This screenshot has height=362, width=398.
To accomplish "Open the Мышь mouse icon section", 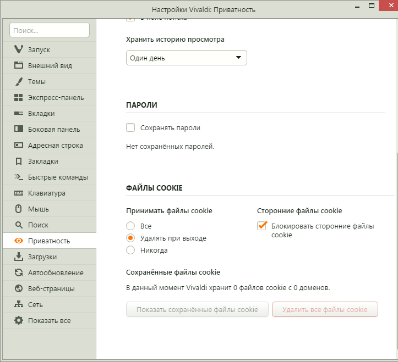I will pos(19,209).
